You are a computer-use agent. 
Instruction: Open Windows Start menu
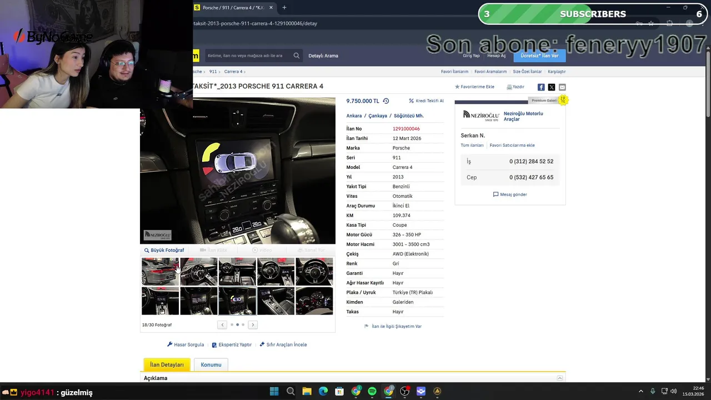[x=274, y=391]
